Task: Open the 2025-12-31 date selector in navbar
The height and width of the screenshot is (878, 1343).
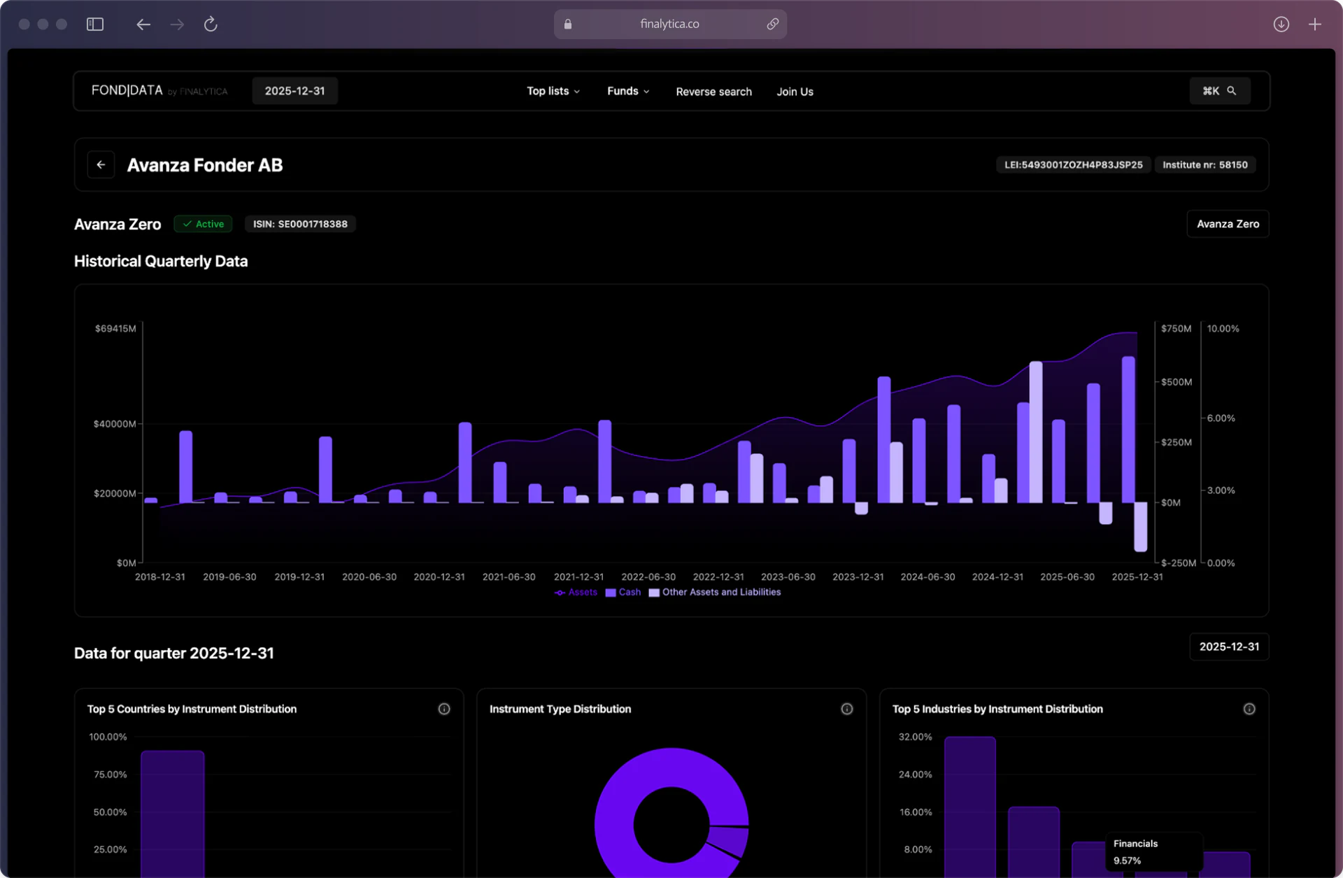Action: click(x=294, y=91)
